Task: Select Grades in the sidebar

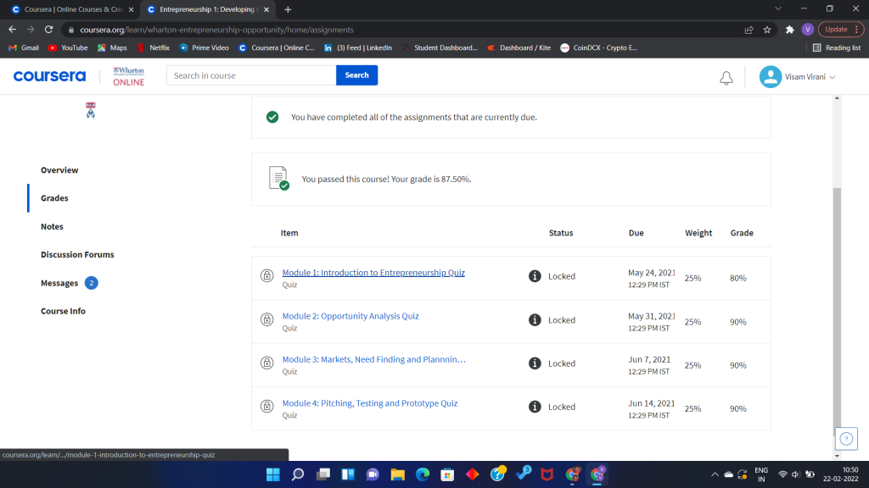Action: (x=54, y=198)
